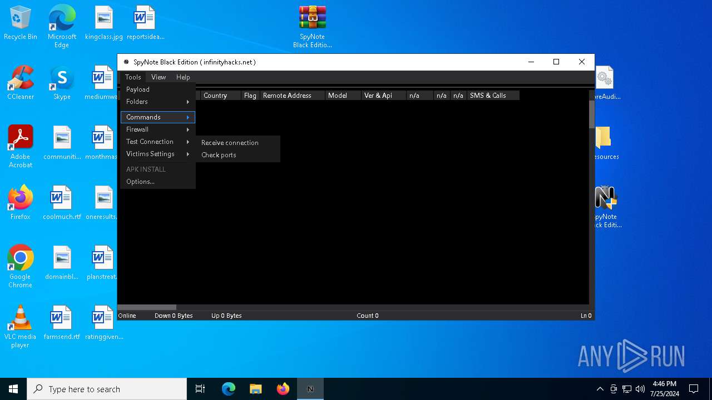Open the View menu
Image resolution: width=712 pixels, height=400 pixels.
point(159,77)
